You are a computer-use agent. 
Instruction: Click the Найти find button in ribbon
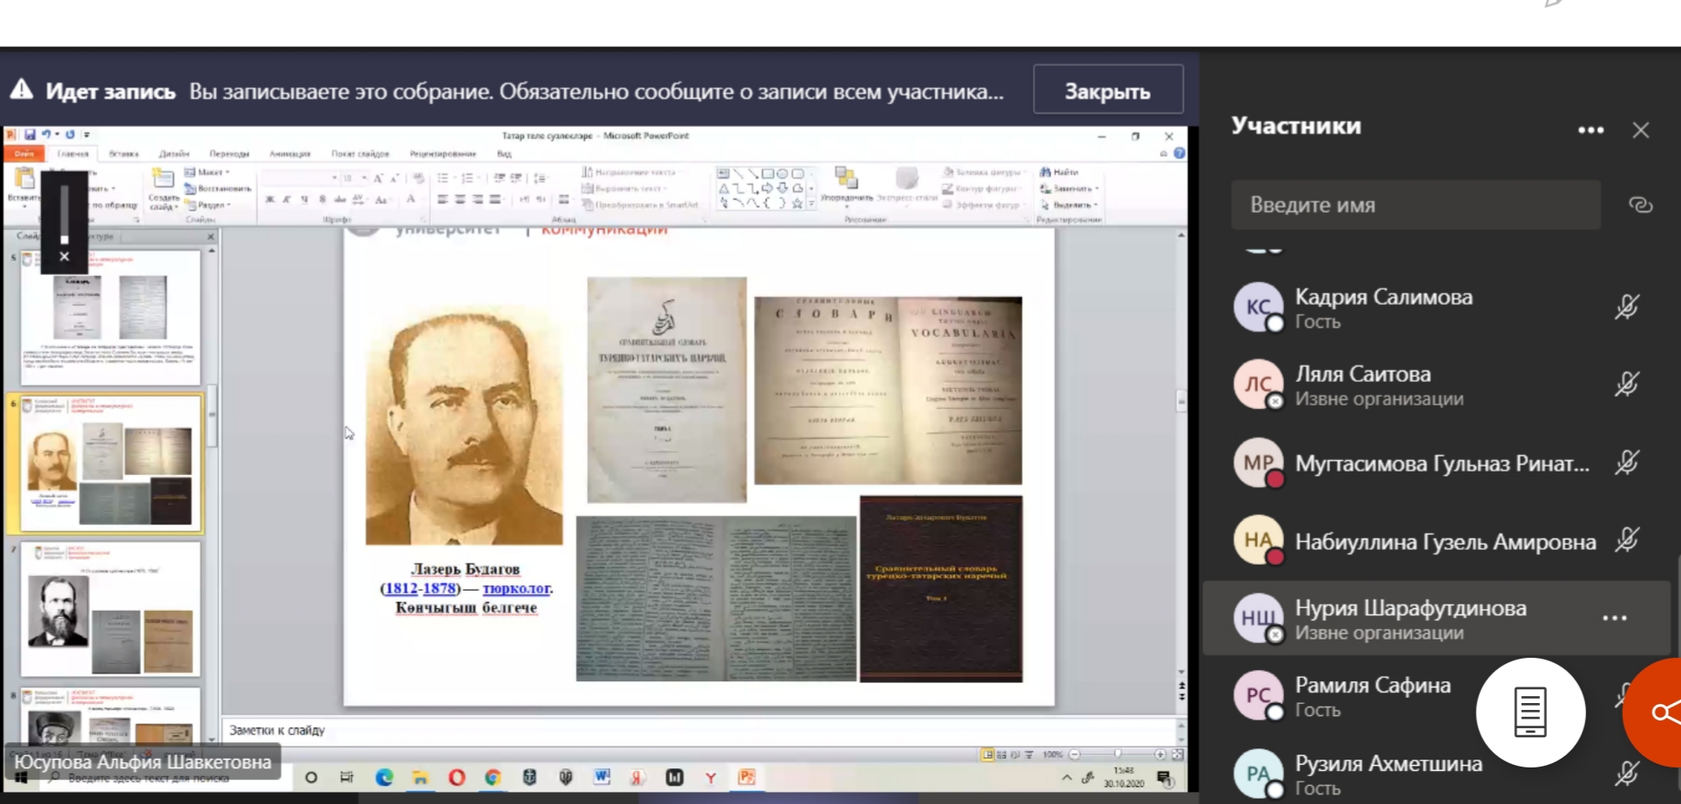click(x=1060, y=172)
